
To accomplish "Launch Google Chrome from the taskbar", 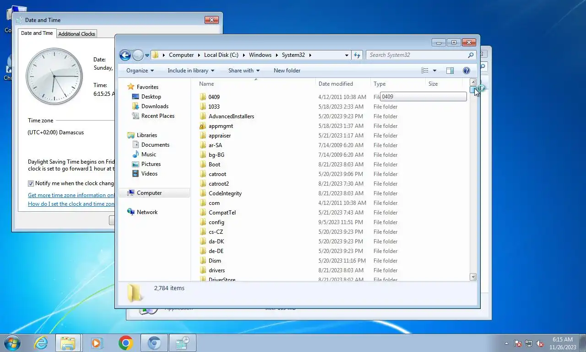I will click(125, 343).
